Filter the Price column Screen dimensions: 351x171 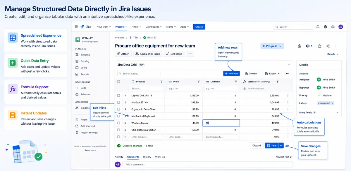coord(199,82)
